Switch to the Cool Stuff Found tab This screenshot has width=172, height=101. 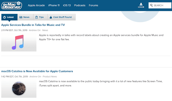(62, 17)
